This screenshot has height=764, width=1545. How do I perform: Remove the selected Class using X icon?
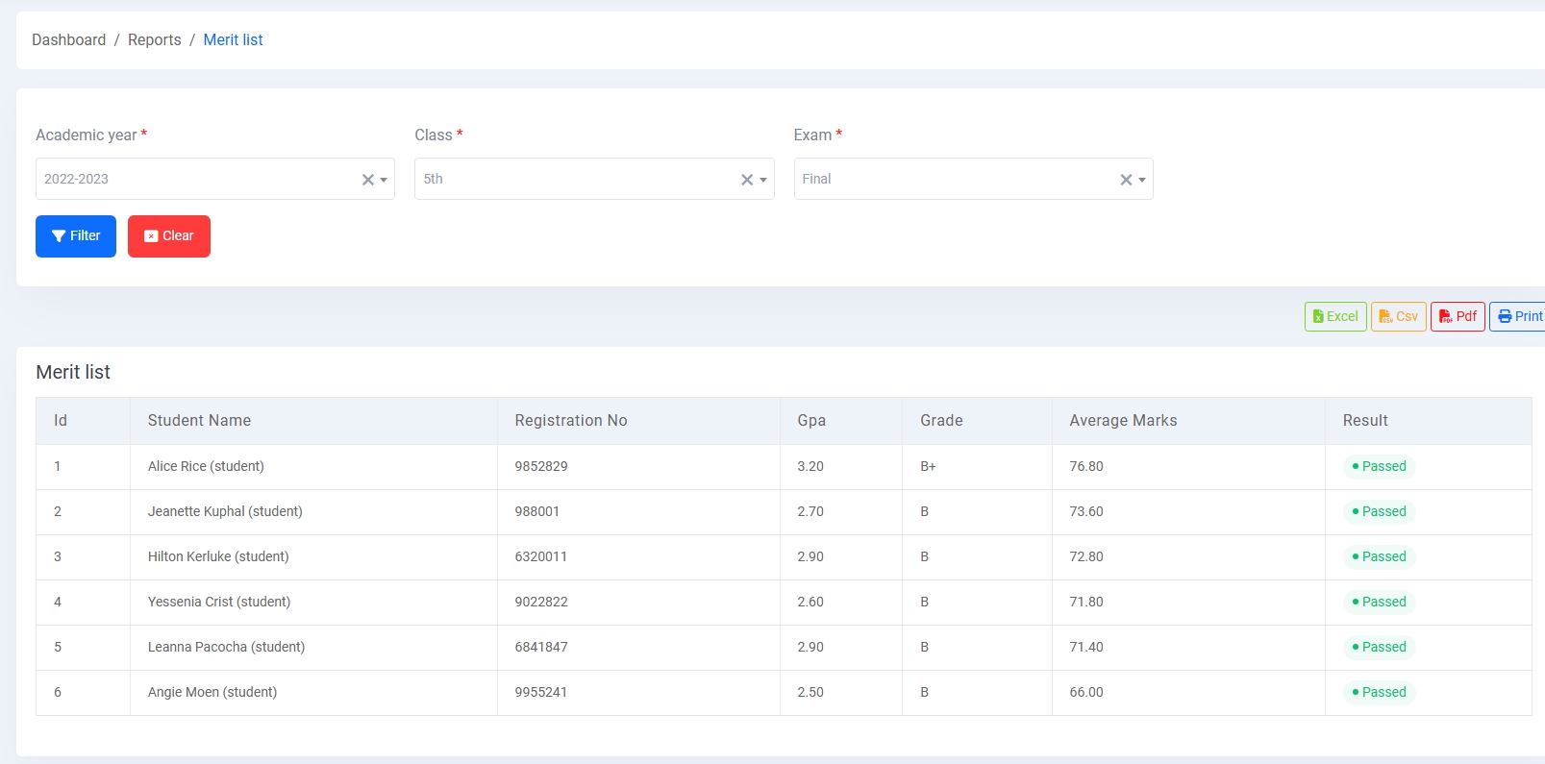point(746,180)
